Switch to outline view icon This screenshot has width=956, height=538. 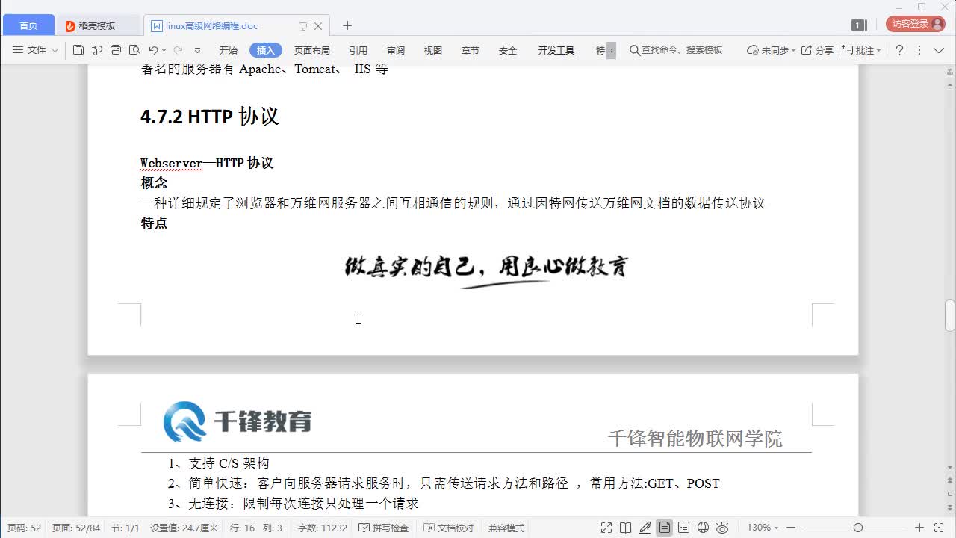point(683,528)
